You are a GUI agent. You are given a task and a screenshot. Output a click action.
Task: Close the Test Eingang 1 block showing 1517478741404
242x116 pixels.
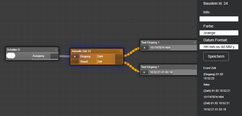tap(195, 42)
